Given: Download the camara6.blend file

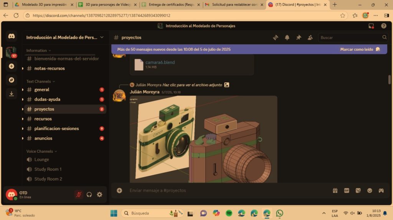Looking at the screenshot, I should tap(160, 62).
